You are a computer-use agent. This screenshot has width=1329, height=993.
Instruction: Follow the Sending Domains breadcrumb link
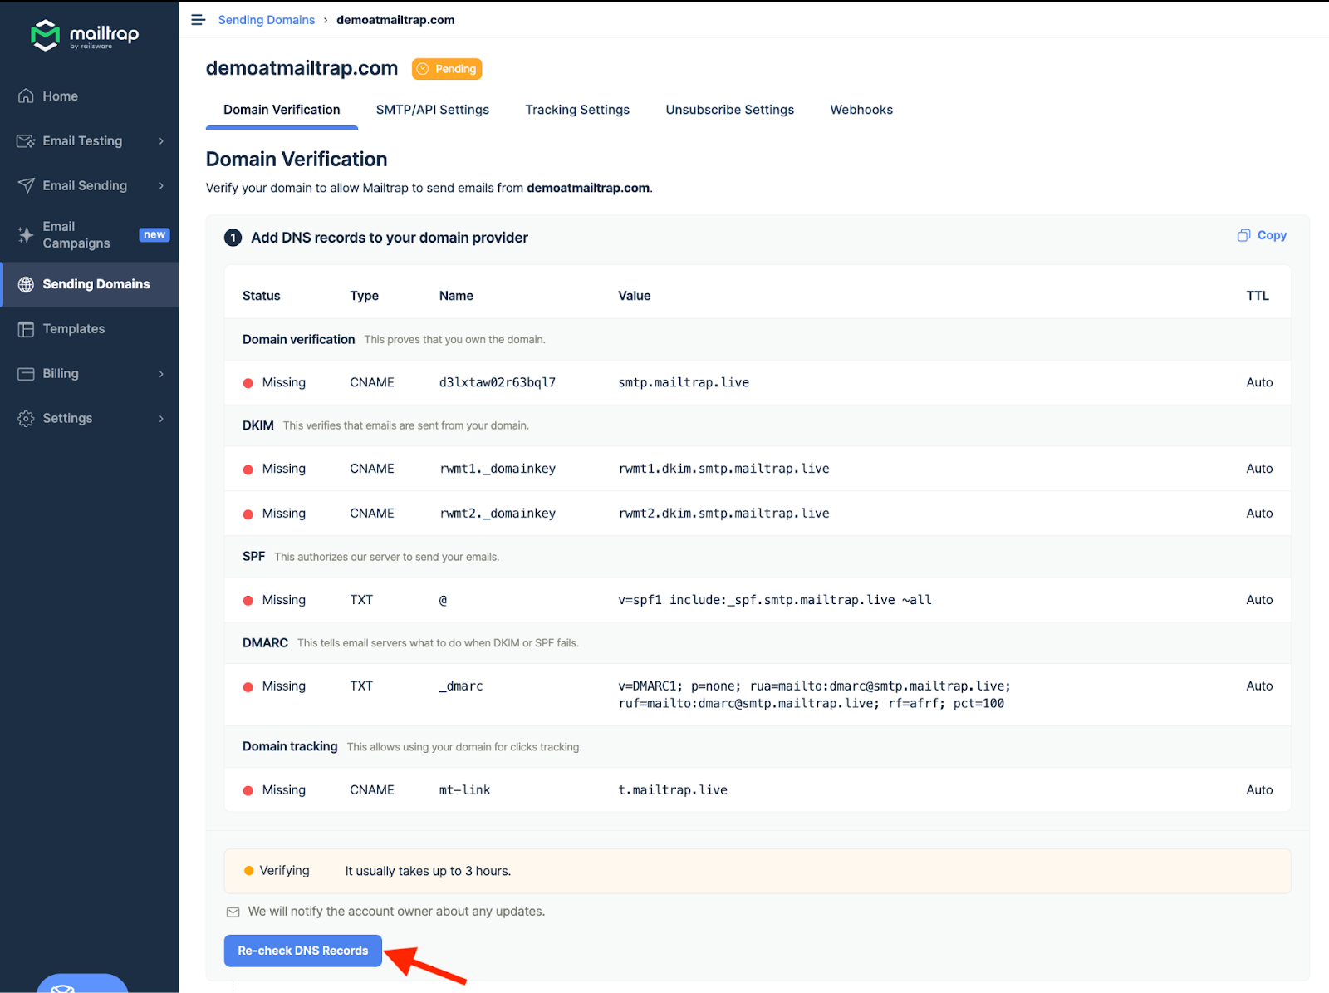tap(266, 20)
